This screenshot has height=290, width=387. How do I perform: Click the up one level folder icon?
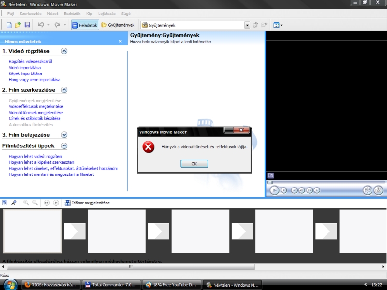(x=256, y=25)
